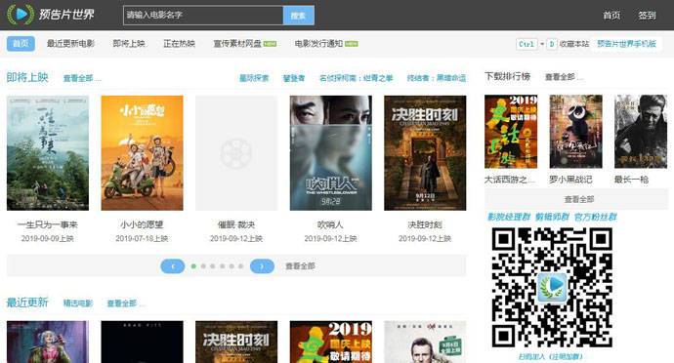This screenshot has height=363, width=674.
Task: Focus the movie name search field
Action: point(203,15)
